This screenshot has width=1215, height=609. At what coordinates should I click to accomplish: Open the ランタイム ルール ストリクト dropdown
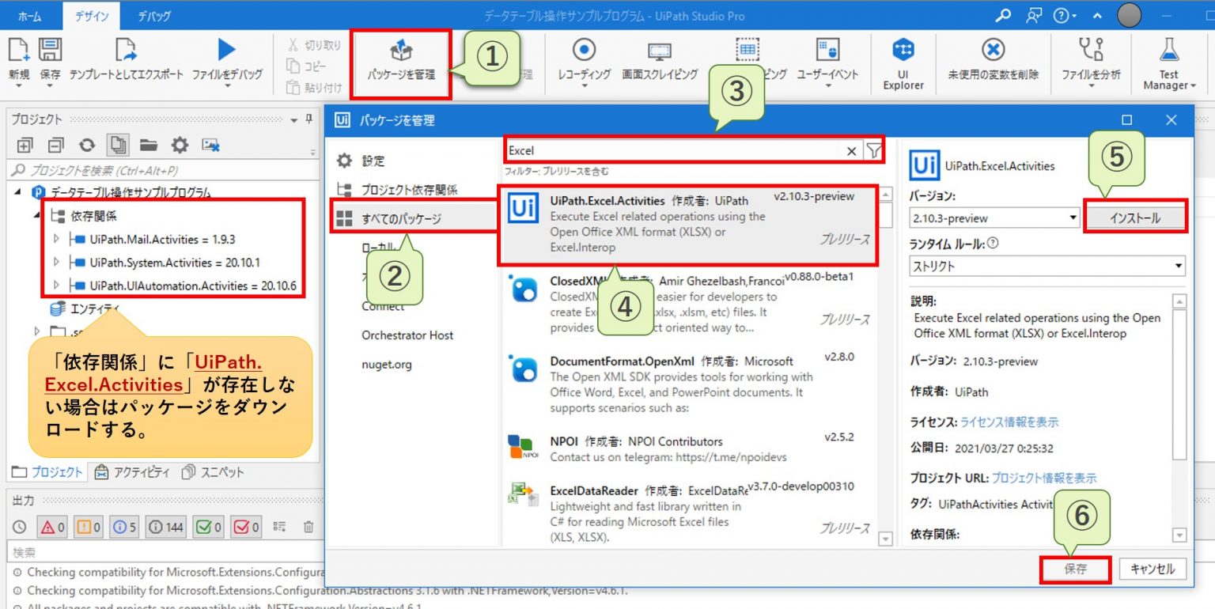coord(1048,266)
